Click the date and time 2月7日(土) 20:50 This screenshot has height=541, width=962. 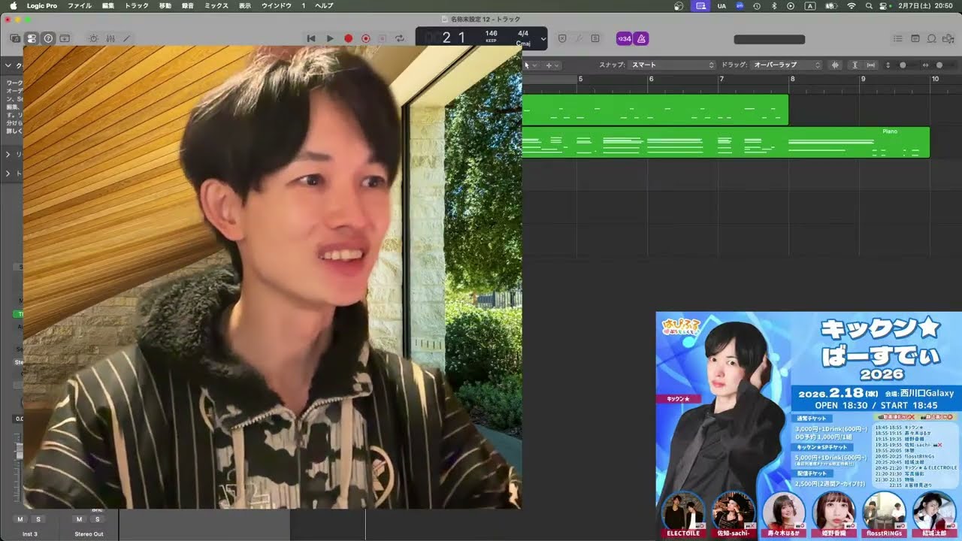[926, 5]
